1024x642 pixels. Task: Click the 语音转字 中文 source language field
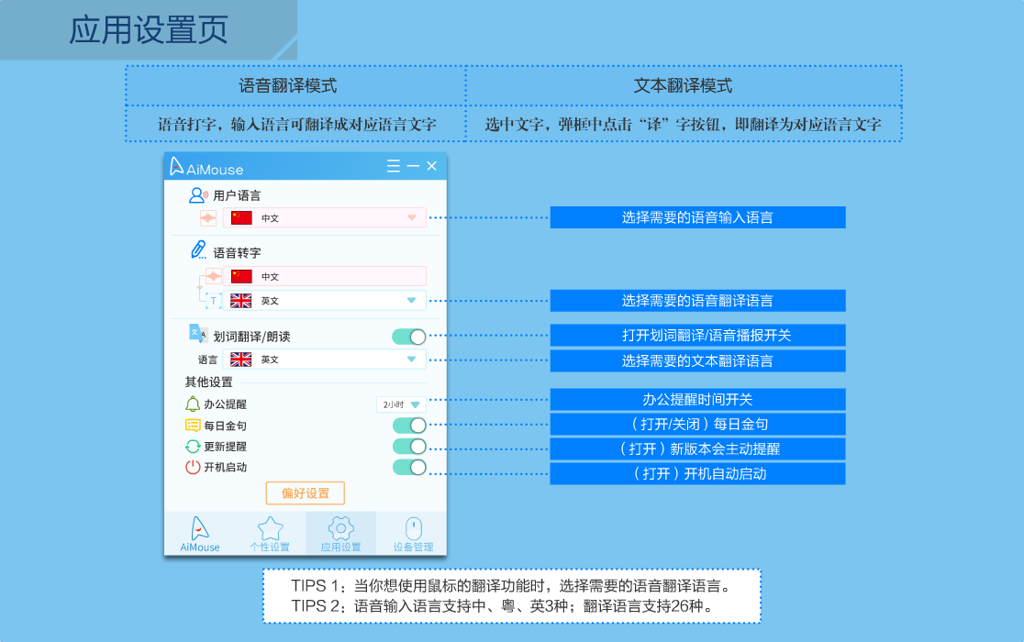click(325, 276)
